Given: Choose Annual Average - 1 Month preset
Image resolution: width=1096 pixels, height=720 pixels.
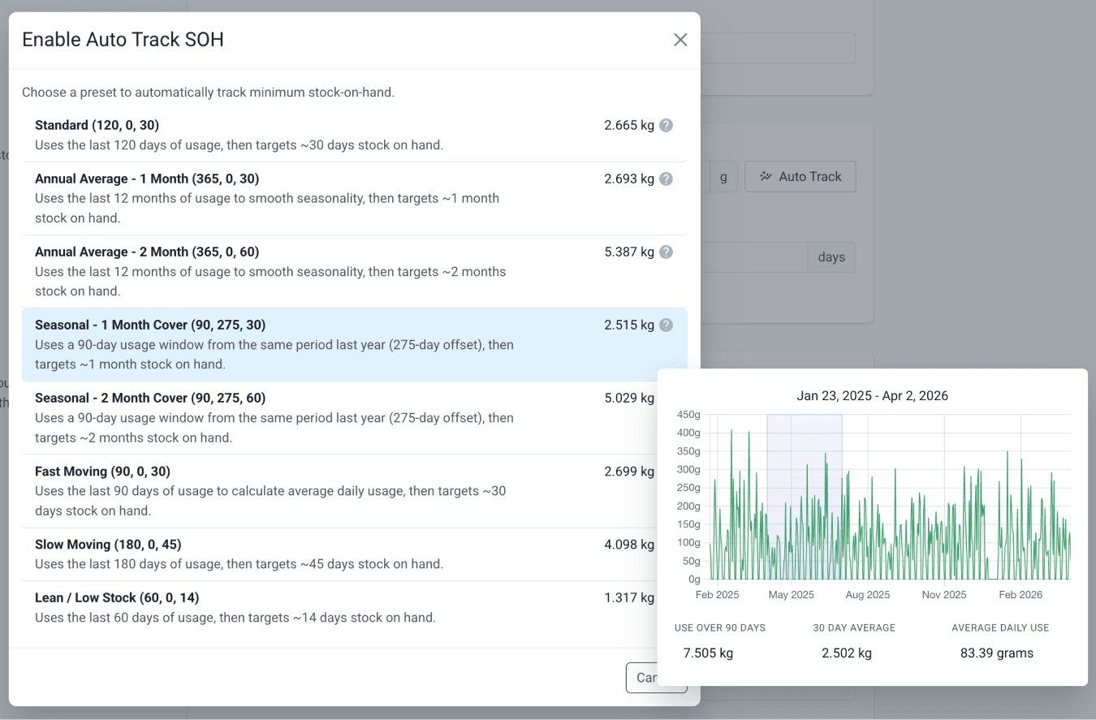Looking at the screenshot, I should pos(354,199).
